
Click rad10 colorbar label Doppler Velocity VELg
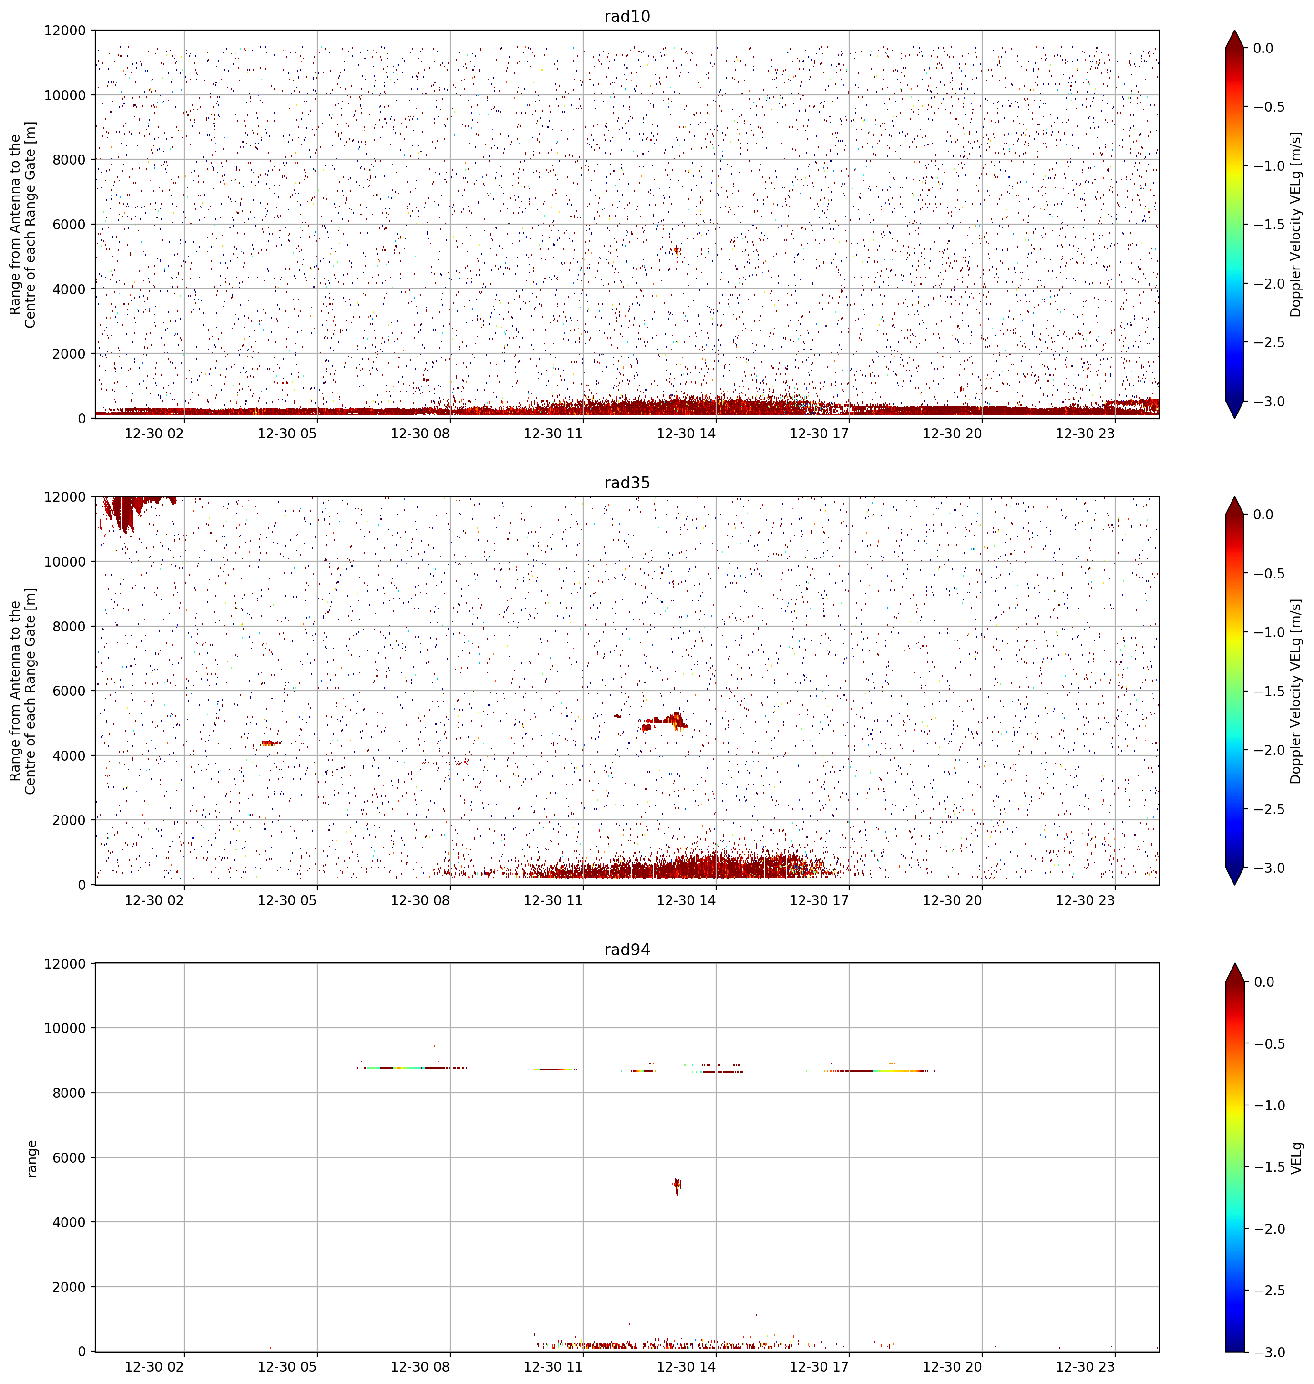pyautogui.click(x=1295, y=224)
